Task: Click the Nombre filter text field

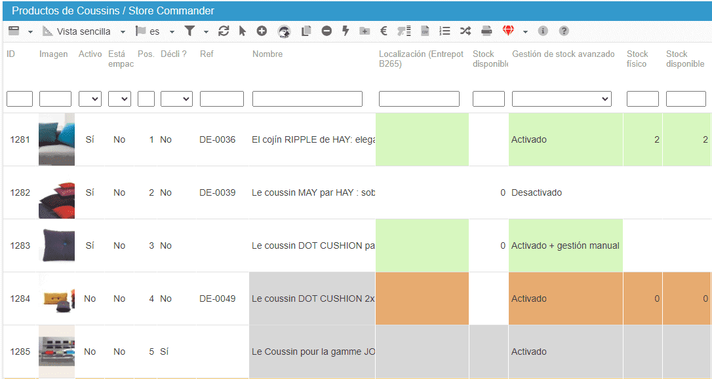Action: point(307,99)
